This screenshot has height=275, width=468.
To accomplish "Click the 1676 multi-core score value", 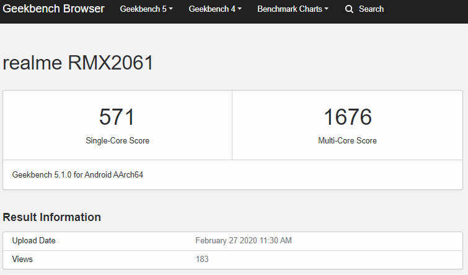I will coord(348,117).
